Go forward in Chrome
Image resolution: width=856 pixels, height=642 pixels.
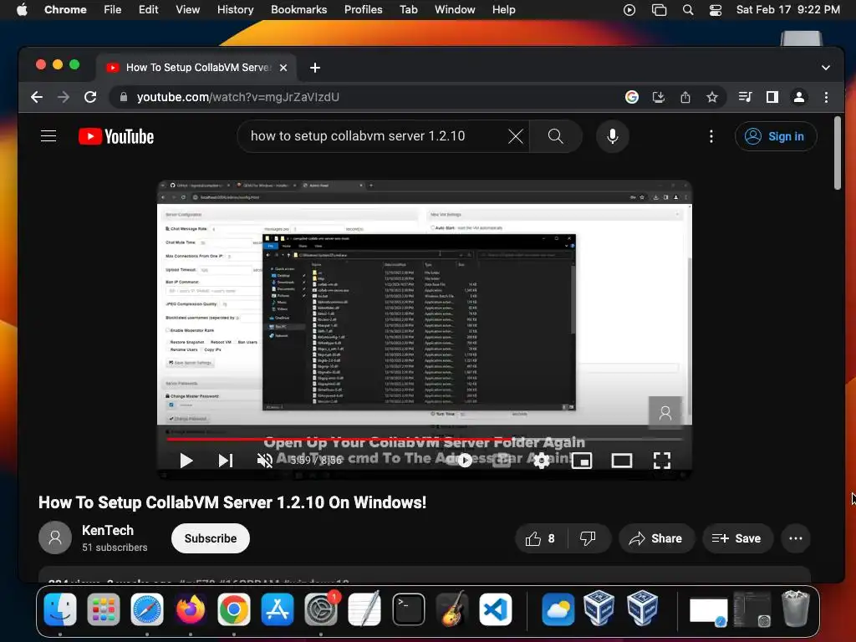point(64,97)
